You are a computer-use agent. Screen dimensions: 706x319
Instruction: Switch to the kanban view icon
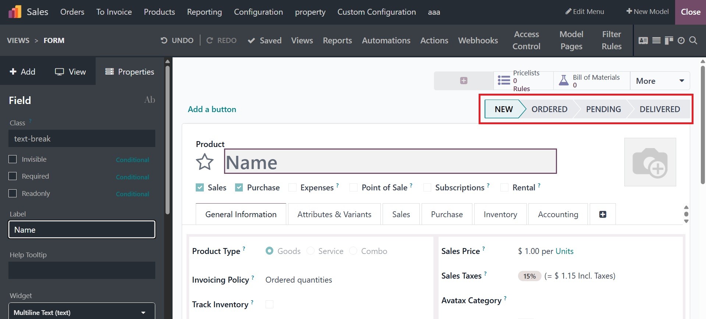669,40
